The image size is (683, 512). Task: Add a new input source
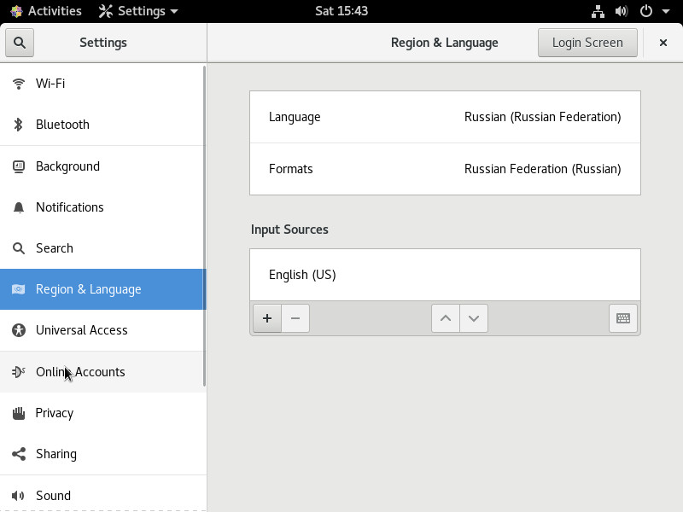click(x=267, y=318)
